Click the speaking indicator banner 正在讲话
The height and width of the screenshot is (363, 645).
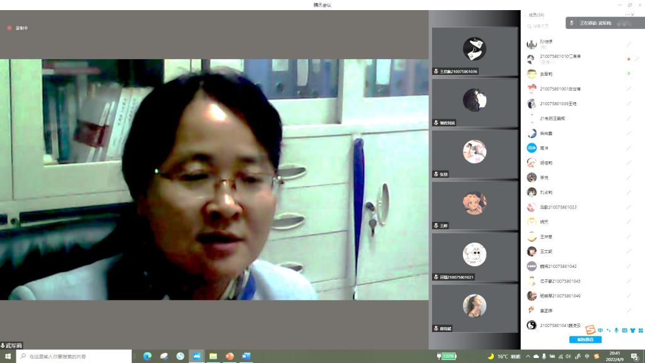pos(598,23)
